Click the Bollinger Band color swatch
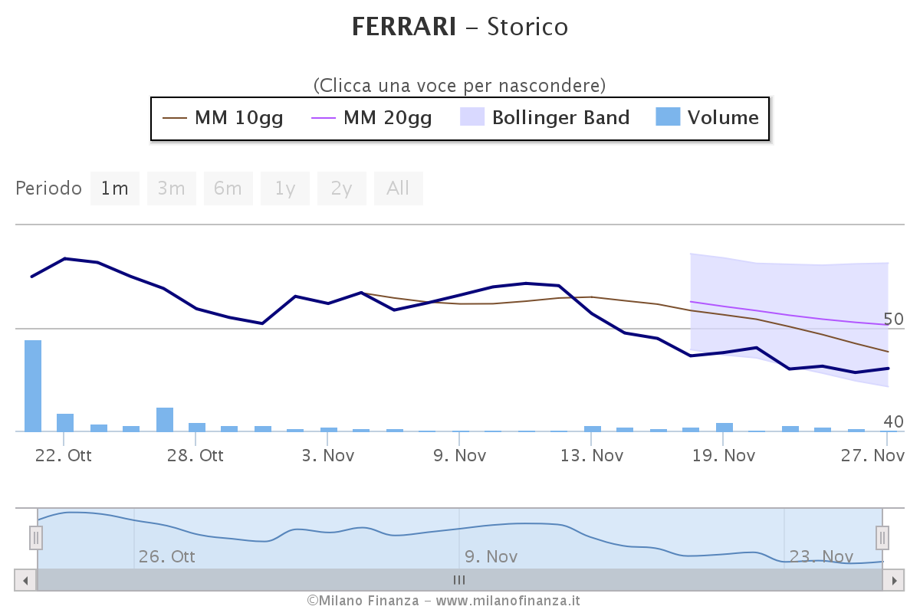 (x=472, y=117)
